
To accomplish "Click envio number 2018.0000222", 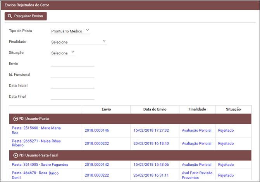I will tap(97, 175).
